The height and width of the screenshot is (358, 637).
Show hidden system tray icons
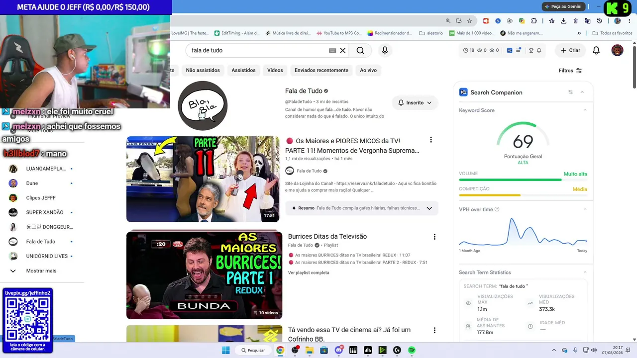[x=554, y=350]
